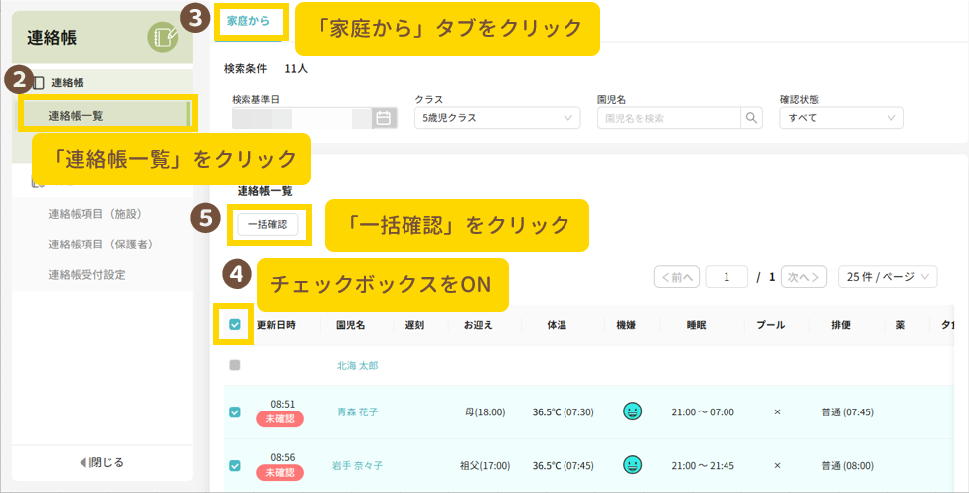Click the notebook edit icon beside 連絡帳 header
The width and height of the screenshot is (969, 493).
coord(163,38)
